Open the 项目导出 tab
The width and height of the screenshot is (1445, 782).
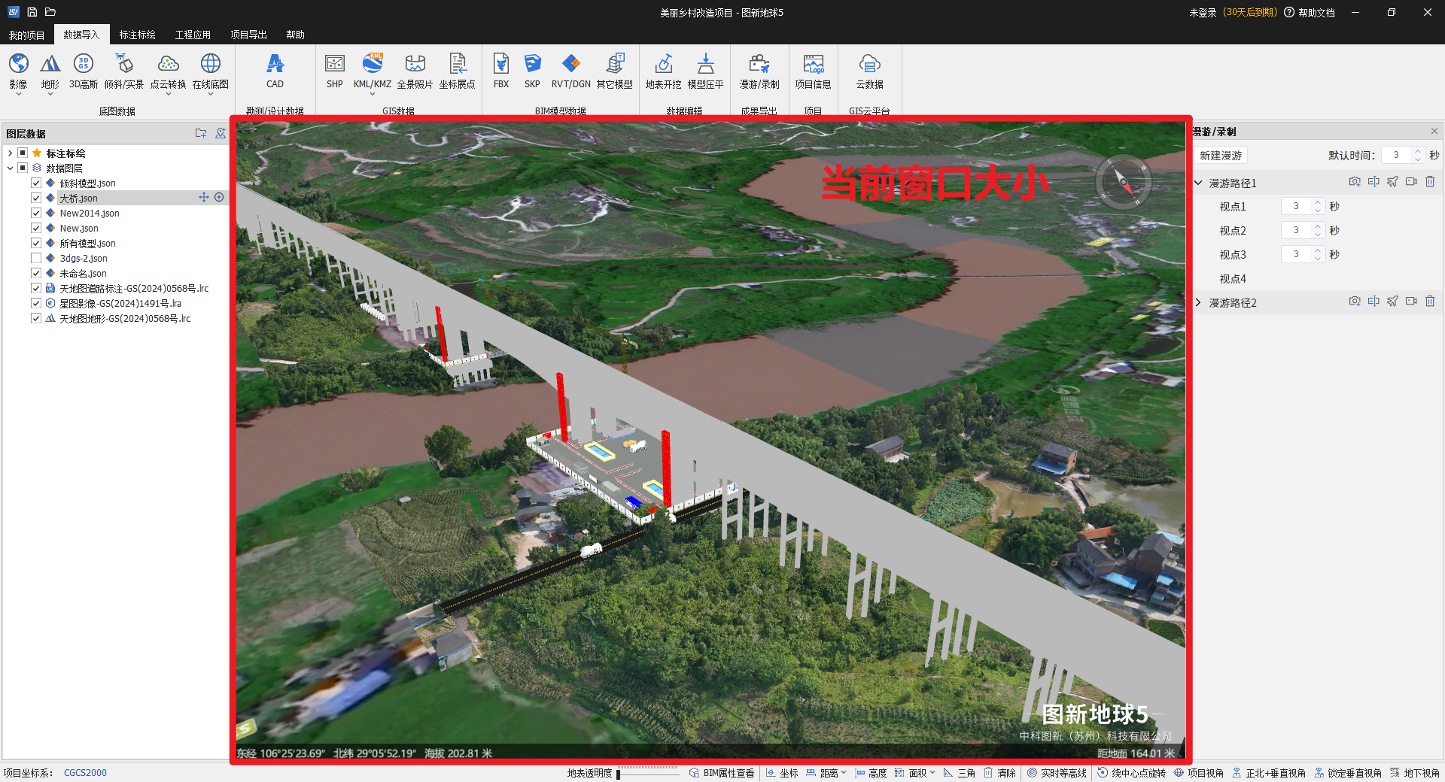(248, 35)
